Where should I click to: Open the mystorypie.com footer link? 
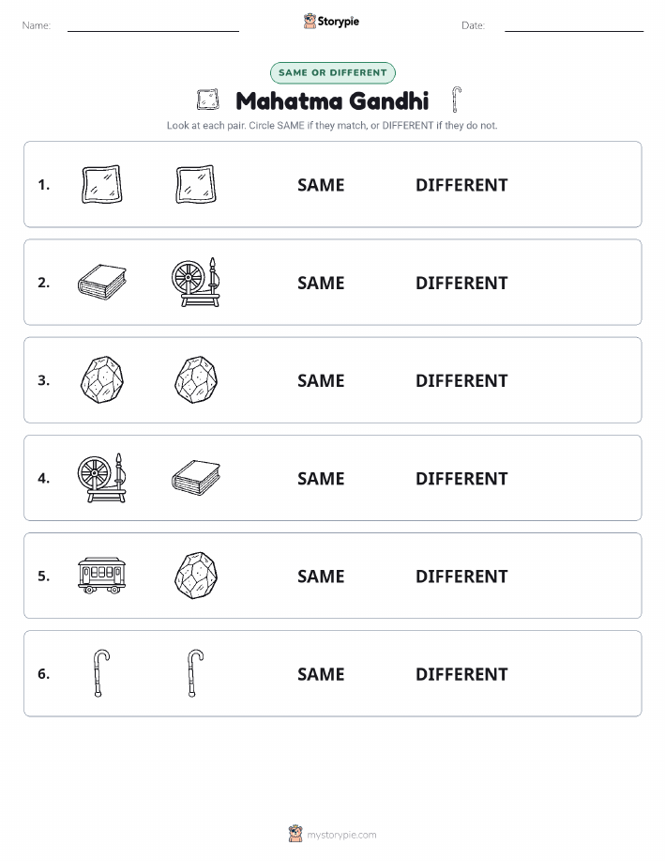point(341,835)
